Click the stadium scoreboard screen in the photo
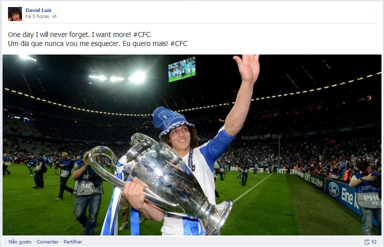Image resolution: width=384 pixels, height=247 pixels. pyautogui.click(x=181, y=69)
